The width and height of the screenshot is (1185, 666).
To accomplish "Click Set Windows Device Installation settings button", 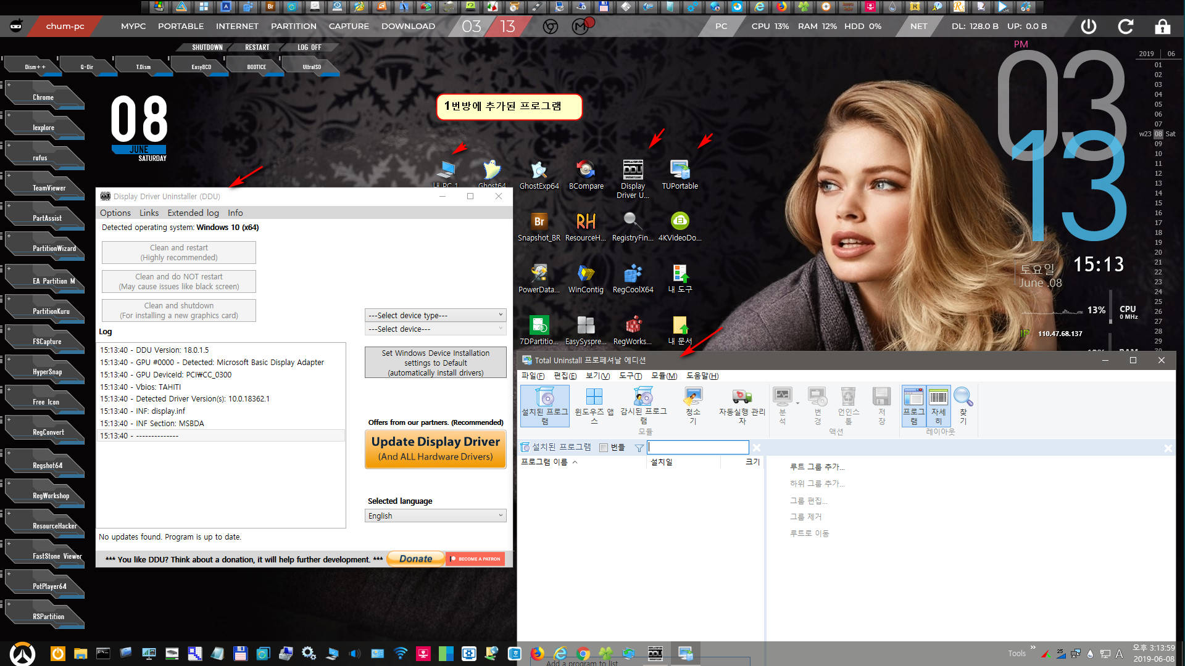I will 435,363.
